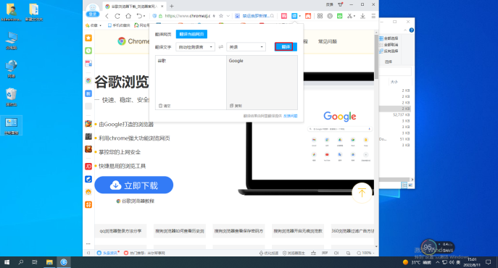Click browser doctor in status bar
The width and height of the screenshot is (498, 268).
point(294,253)
